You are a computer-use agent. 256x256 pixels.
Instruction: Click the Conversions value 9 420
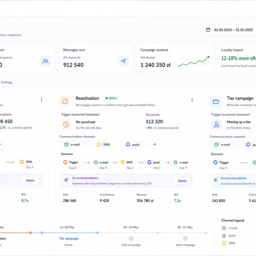coord(104,201)
